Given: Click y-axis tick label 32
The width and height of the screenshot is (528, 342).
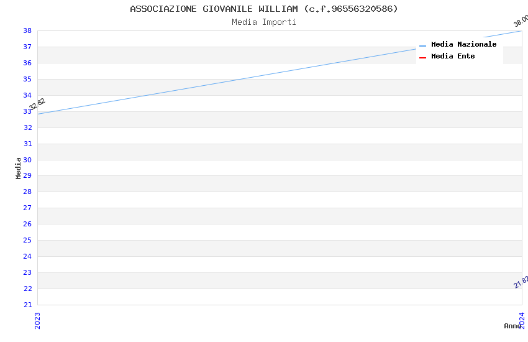Looking at the screenshot, I should tap(27, 127).
